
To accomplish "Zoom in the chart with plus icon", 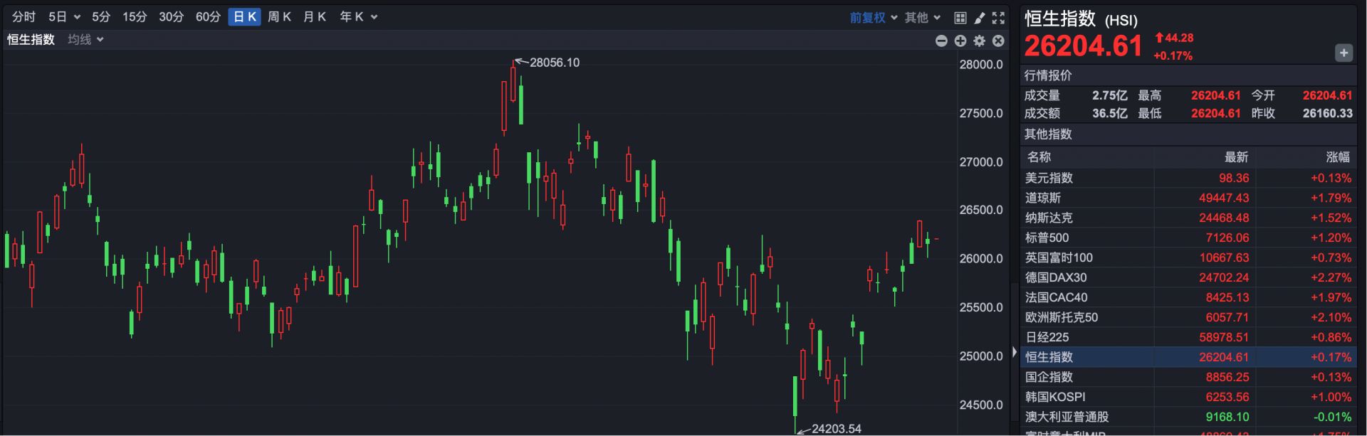I will [x=960, y=41].
